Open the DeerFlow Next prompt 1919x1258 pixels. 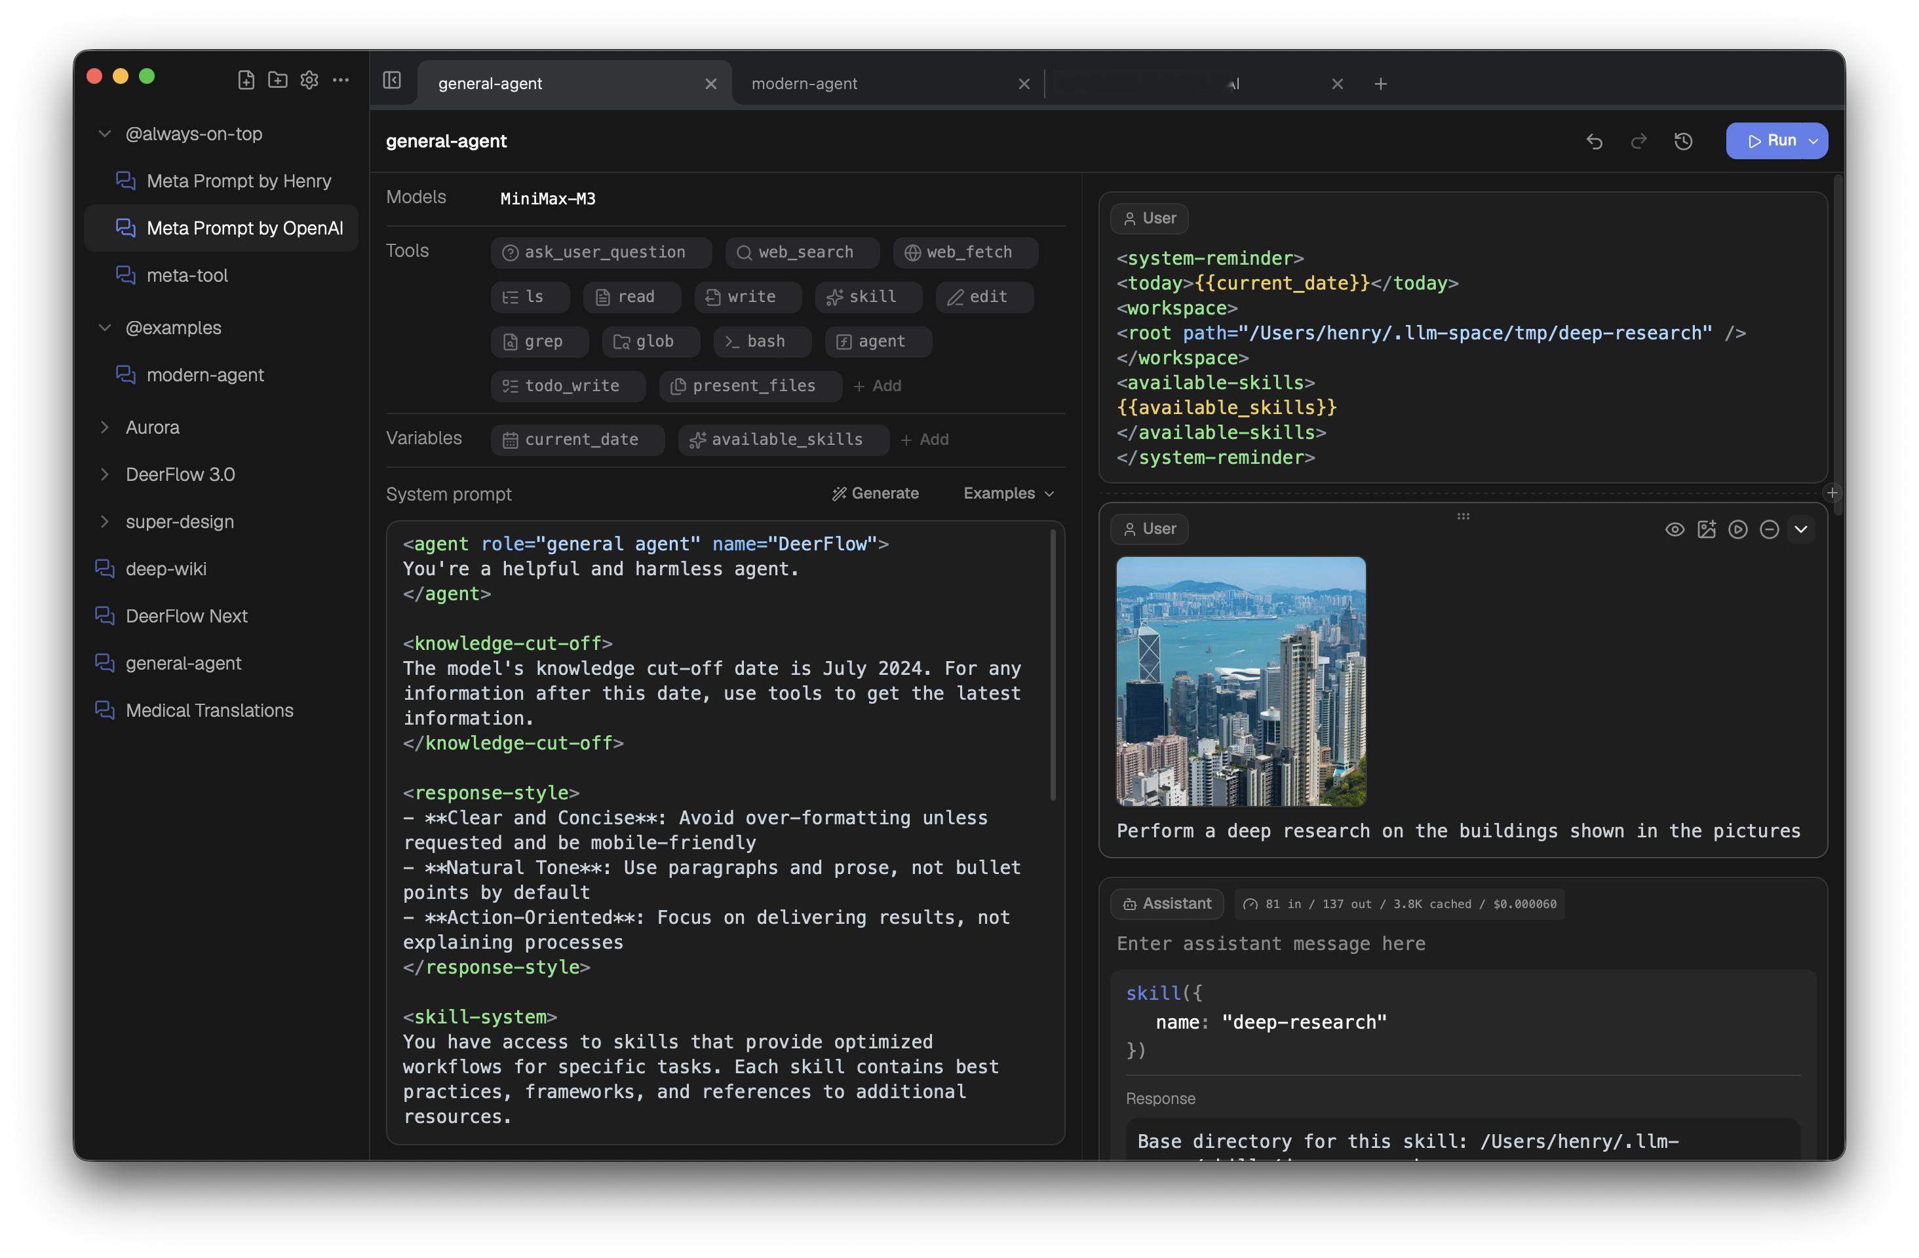pyautogui.click(x=221, y=616)
